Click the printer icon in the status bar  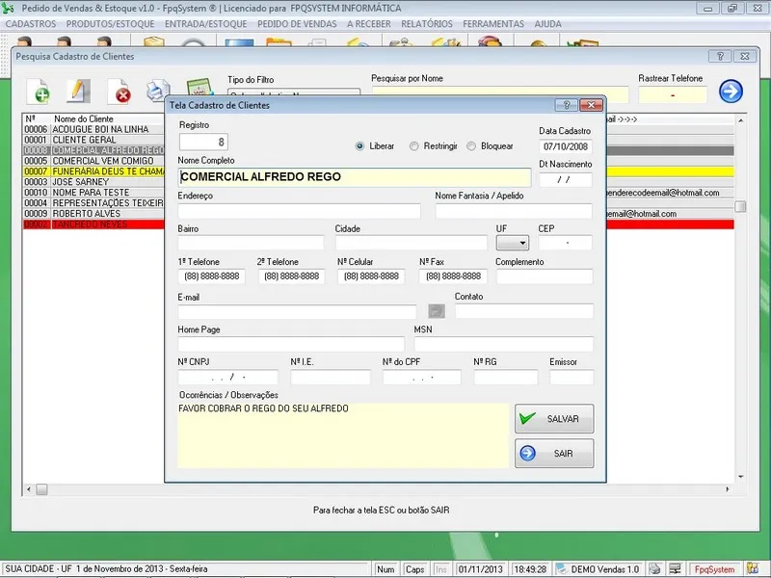pyautogui.click(x=655, y=569)
